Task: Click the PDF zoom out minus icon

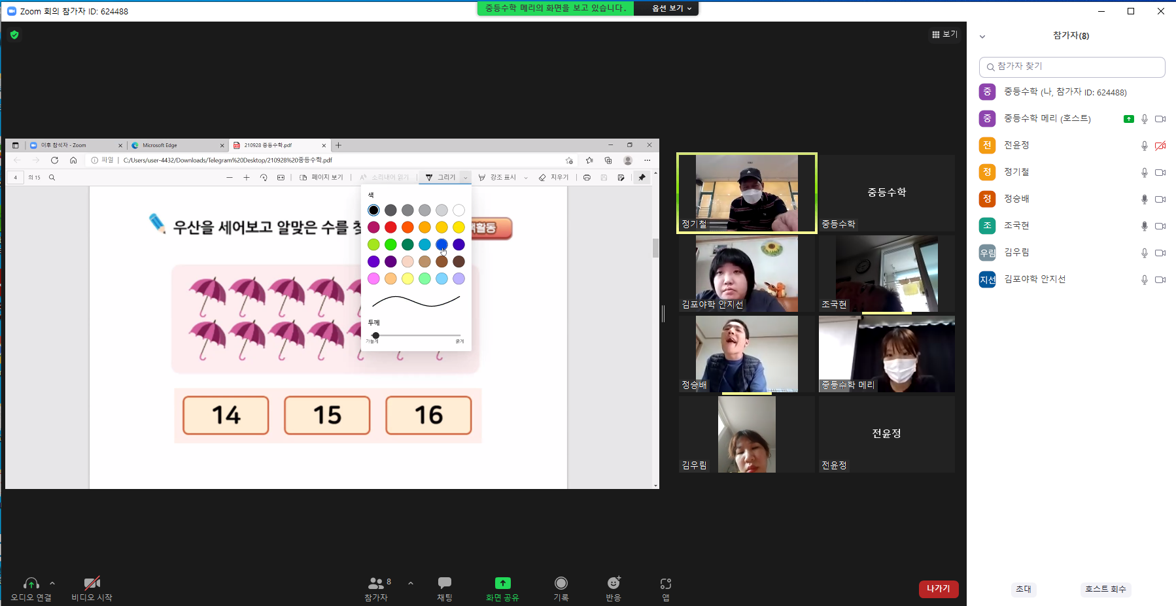Action: [x=230, y=177]
